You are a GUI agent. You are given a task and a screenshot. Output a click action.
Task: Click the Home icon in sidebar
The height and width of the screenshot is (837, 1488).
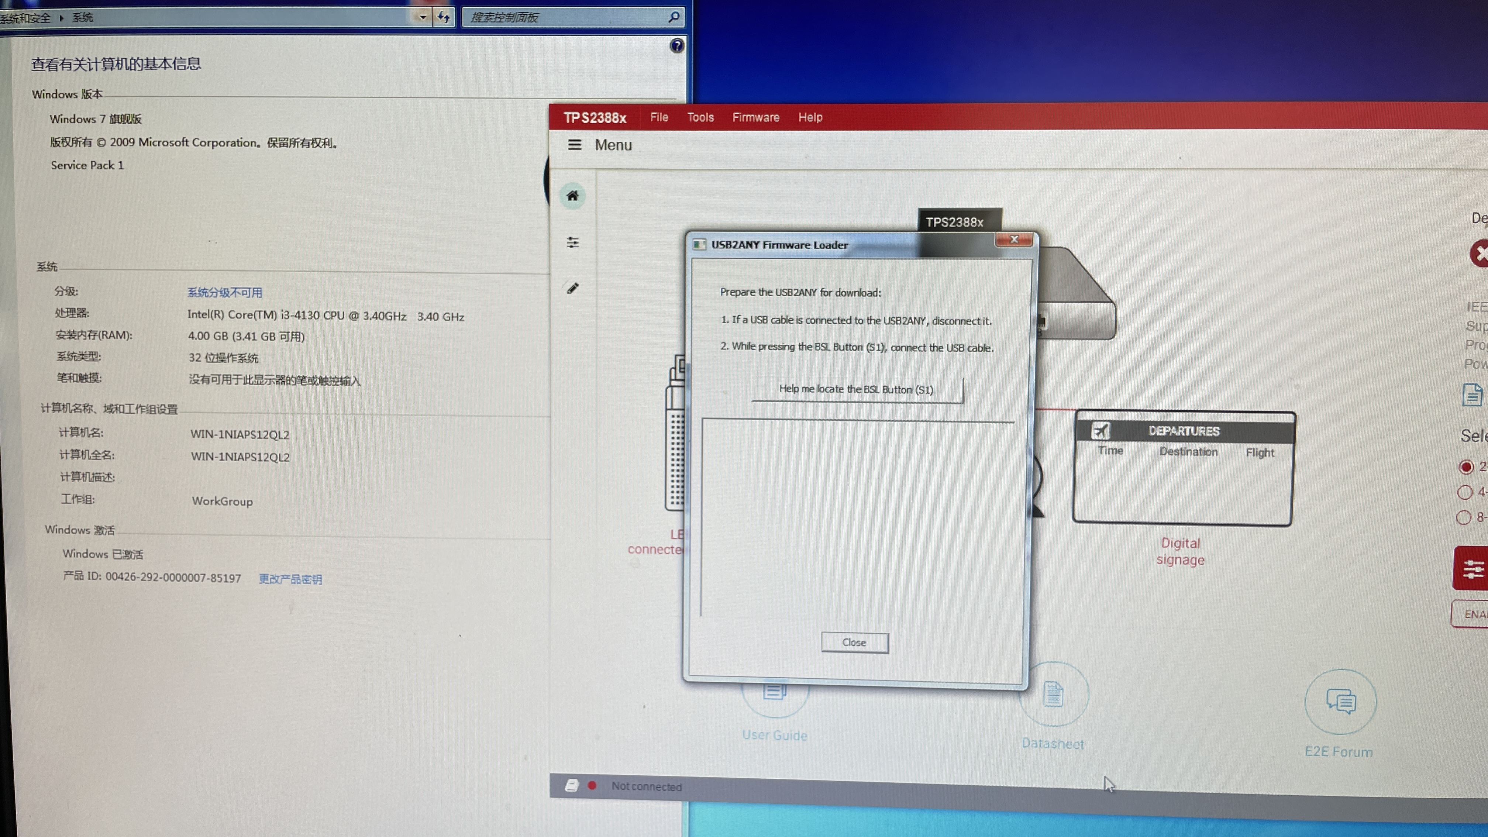coord(572,196)
